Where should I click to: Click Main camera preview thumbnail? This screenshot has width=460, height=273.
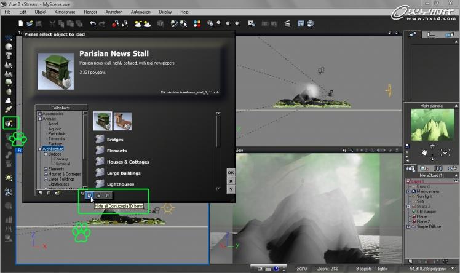pyautogui.click(x=433, y=125)
